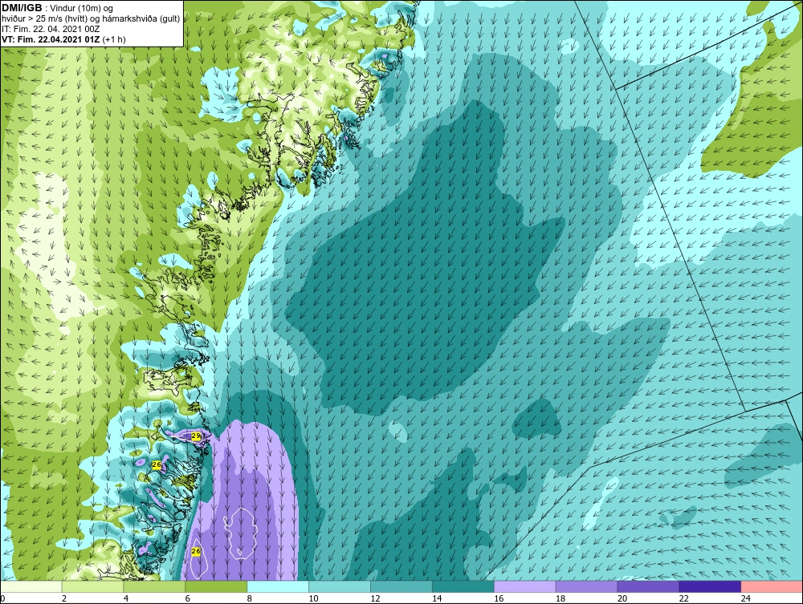
Task: Click the scale value 8
Action: point(250,598)
